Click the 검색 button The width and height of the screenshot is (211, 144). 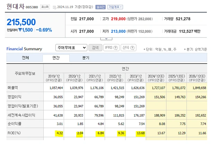pos(95,48)
